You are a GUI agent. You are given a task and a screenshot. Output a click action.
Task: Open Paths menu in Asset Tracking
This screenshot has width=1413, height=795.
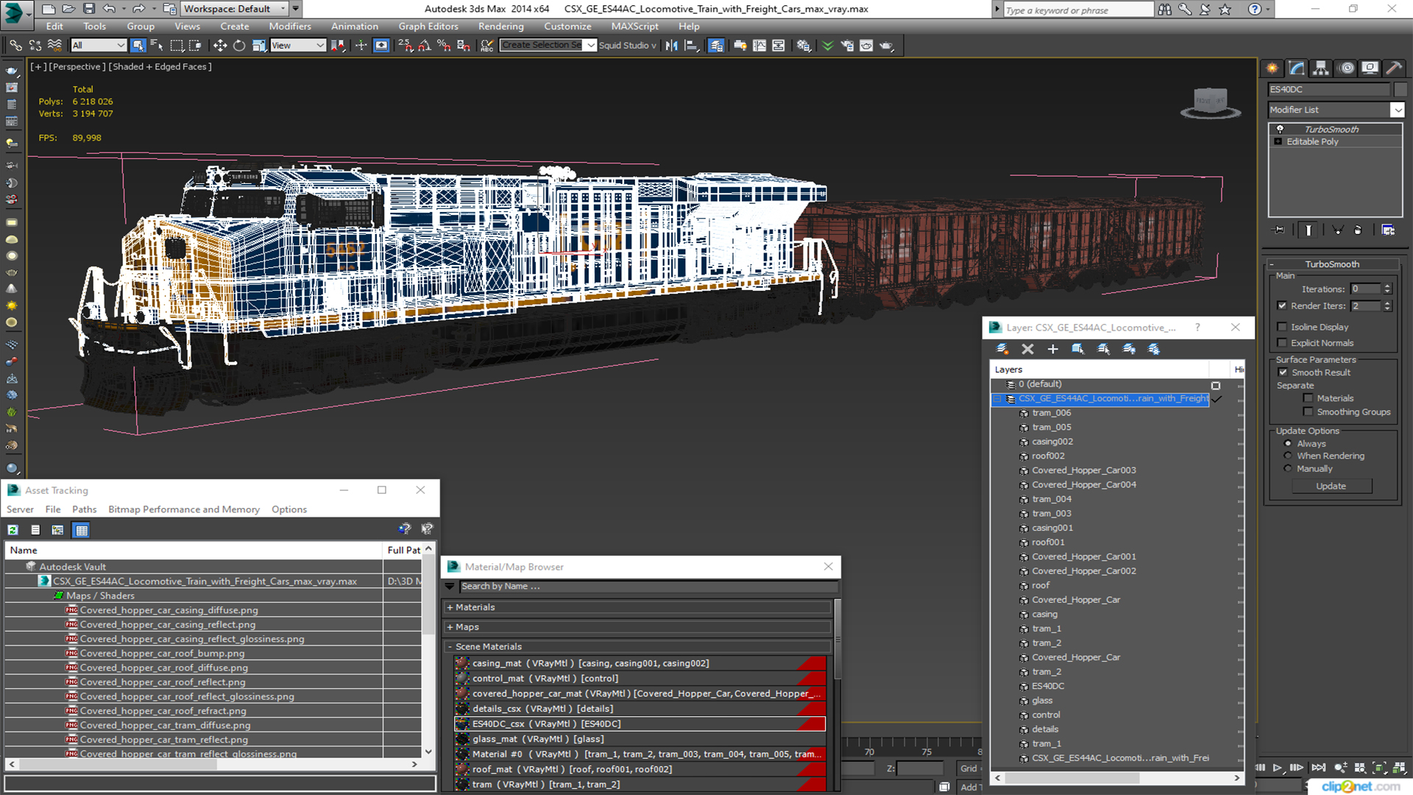pyautogui.click(x=85, y=509)
